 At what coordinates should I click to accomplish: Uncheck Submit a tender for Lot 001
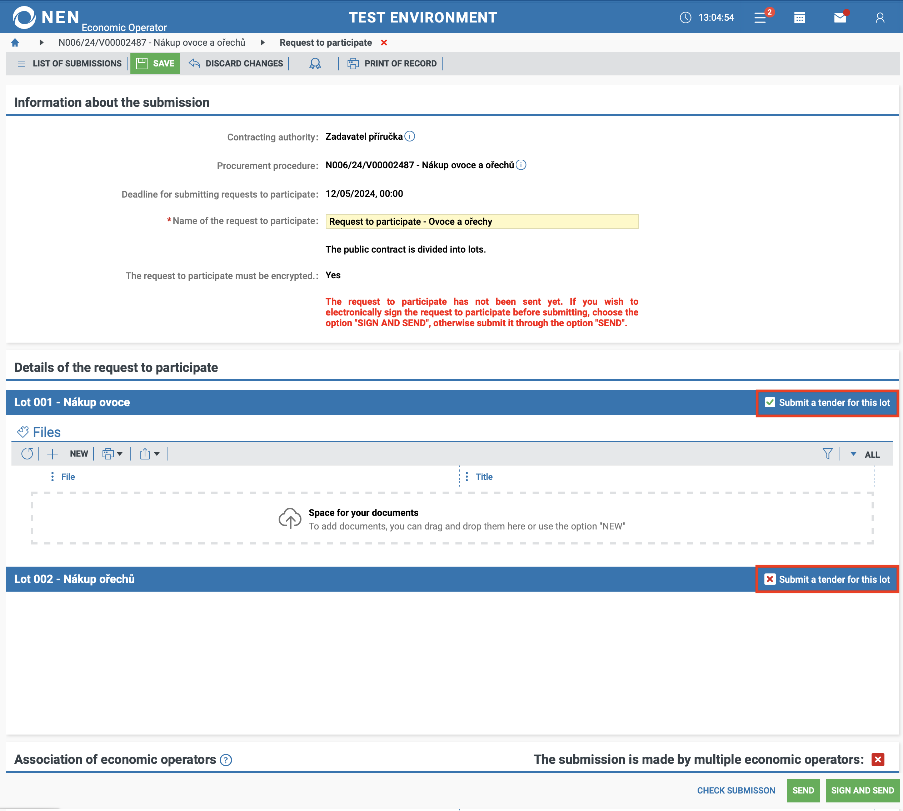(770, 403)
